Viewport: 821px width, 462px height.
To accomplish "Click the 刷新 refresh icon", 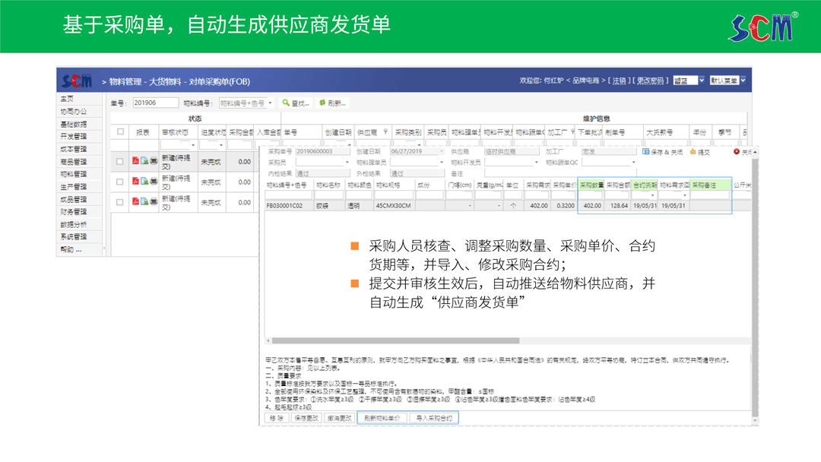I will coord(322,103).
